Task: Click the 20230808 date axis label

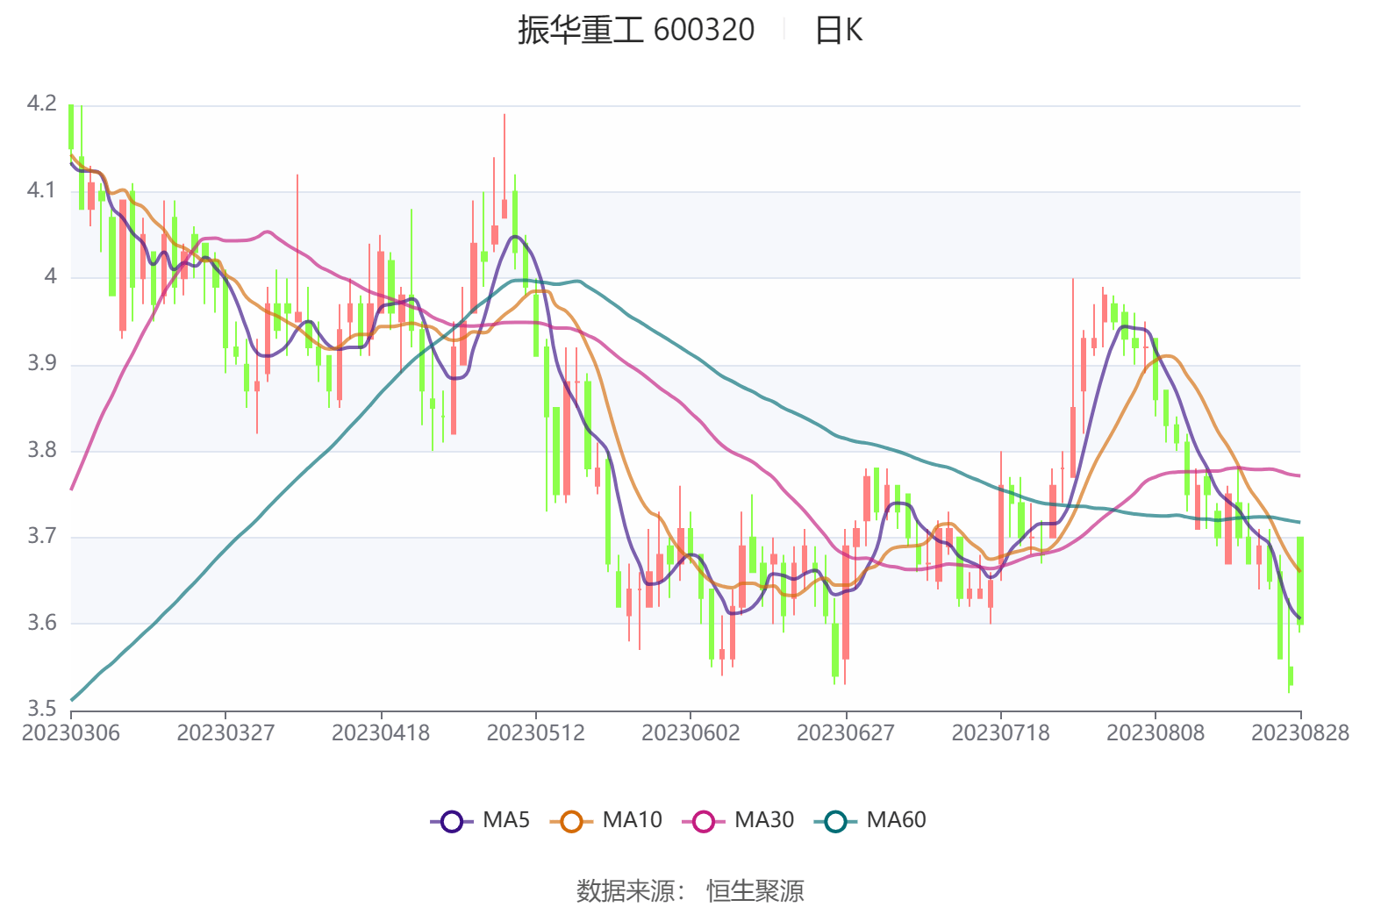Action: pos(1155,733)
